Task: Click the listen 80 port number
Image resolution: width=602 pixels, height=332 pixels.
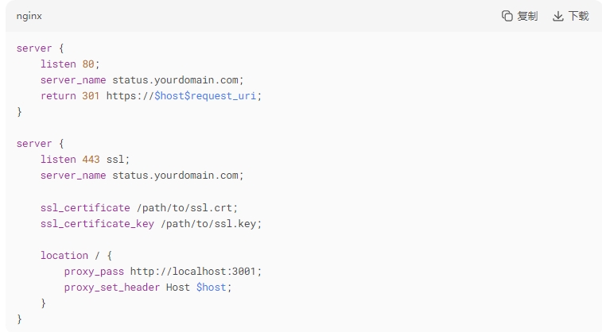Action: pos(88,64)
